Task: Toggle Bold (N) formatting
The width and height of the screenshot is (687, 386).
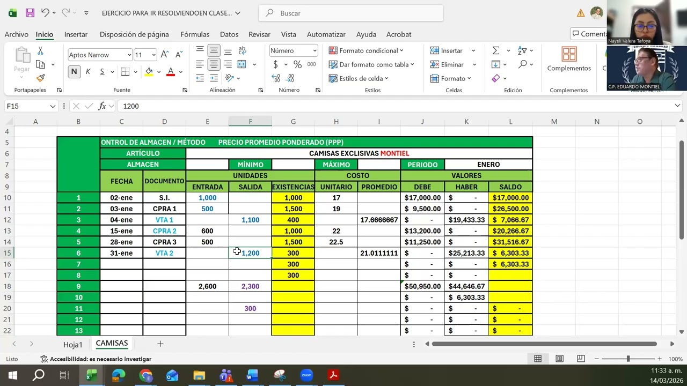Action: pos(74,71)
